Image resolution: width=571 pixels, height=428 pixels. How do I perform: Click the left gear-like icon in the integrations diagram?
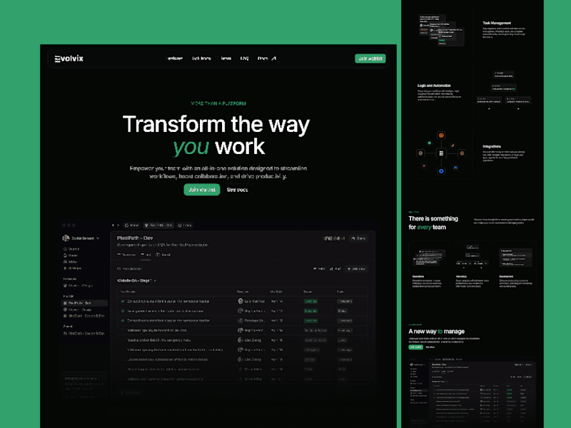[420, 153]
